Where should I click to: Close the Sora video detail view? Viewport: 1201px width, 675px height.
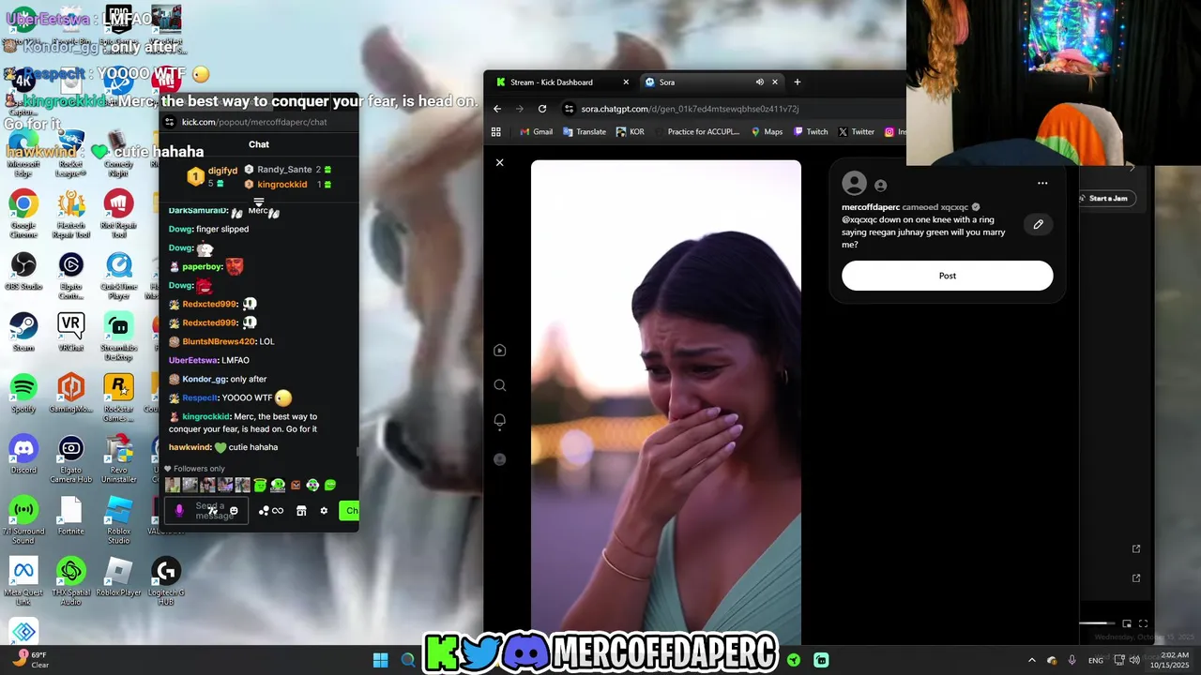pyautogui.click(x=499, y=163)
